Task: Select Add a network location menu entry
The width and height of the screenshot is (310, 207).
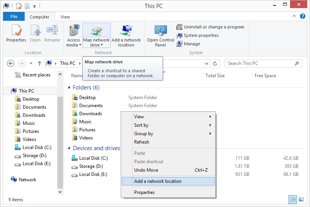Action: click(x=168, y=181)
